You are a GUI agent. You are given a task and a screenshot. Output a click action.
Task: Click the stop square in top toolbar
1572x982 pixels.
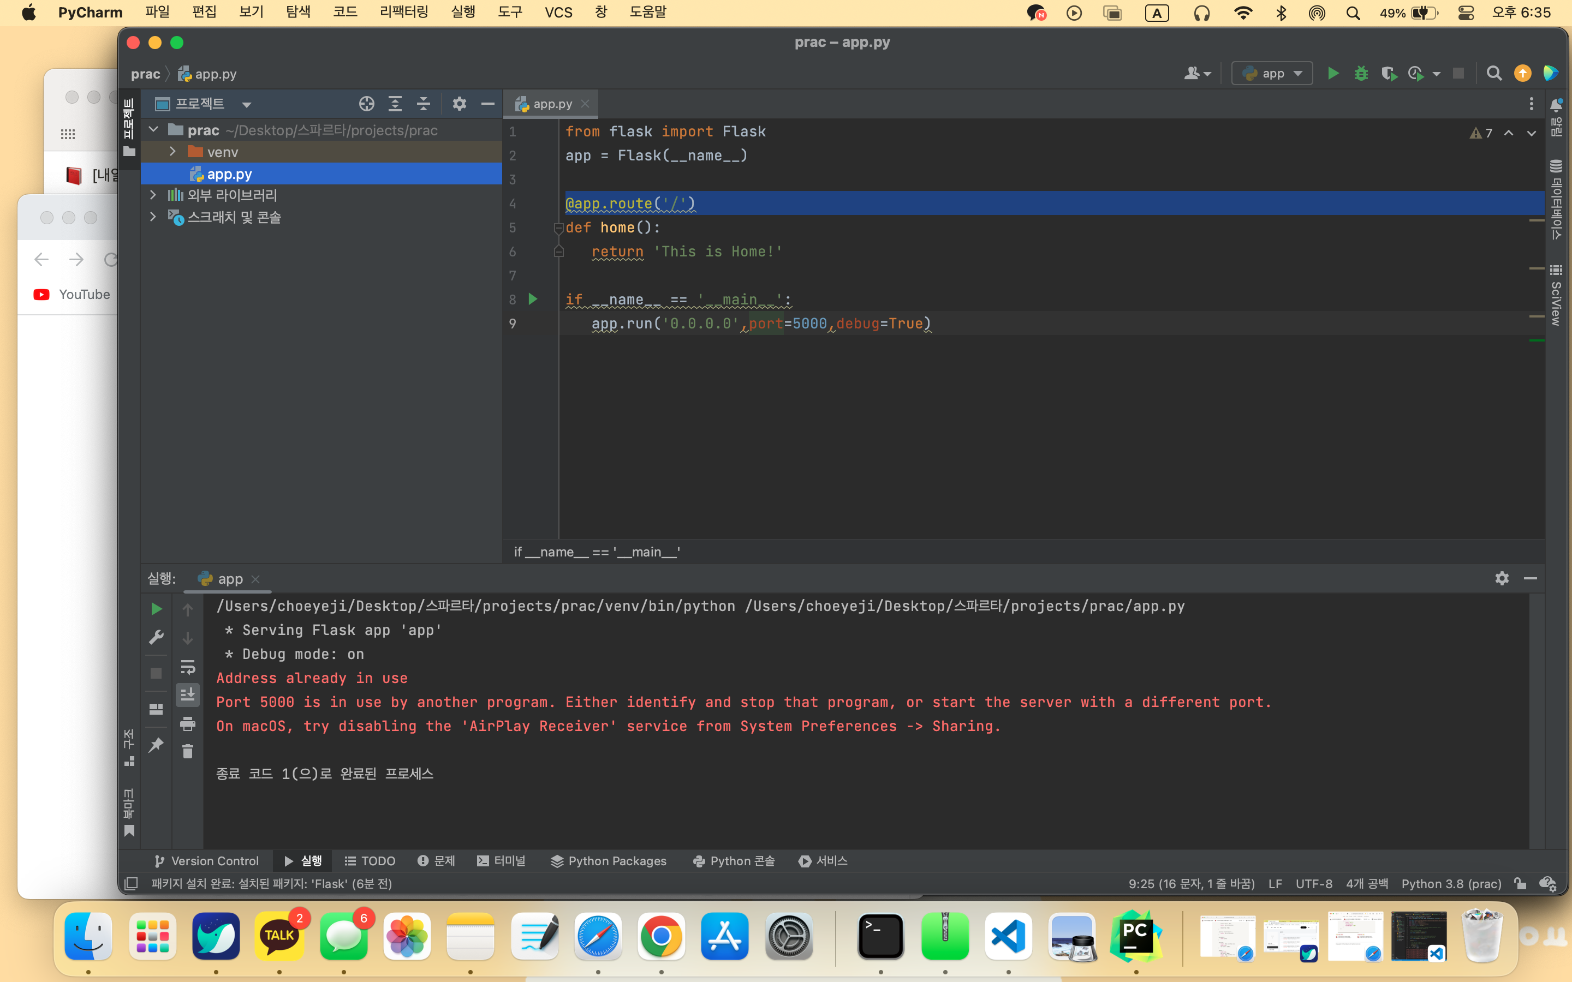pos(1458,74)
